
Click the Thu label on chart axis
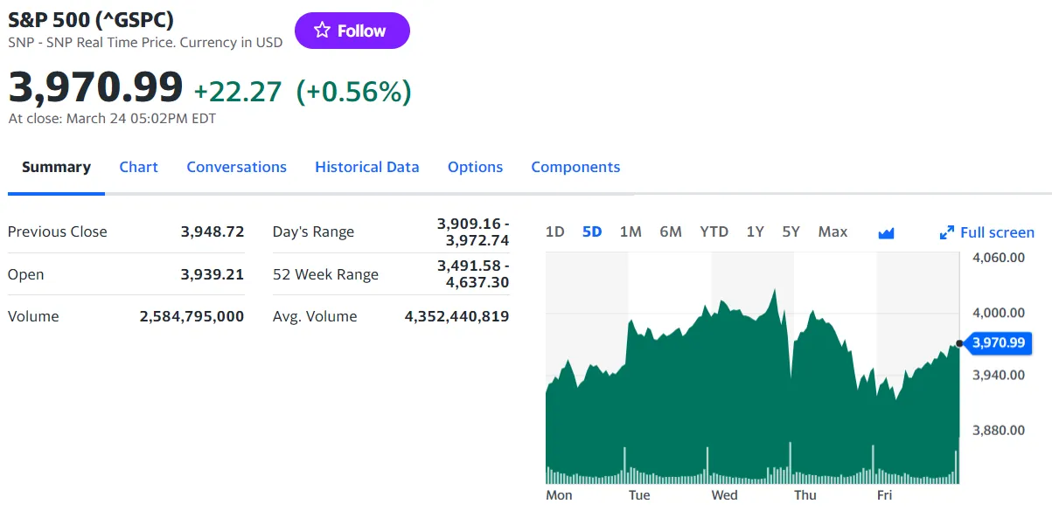click(x=805, y=495)
